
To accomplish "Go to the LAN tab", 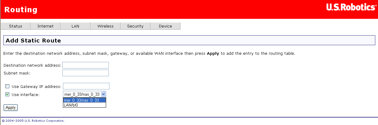I will [x=75, y=26].
